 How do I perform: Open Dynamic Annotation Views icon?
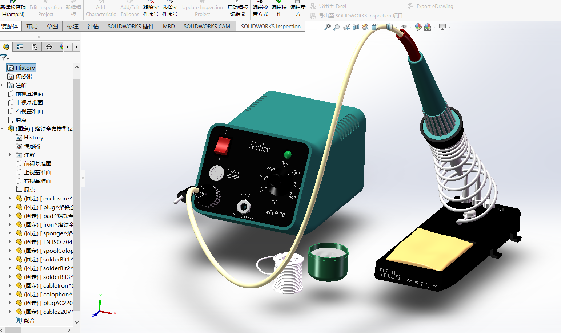365,27
